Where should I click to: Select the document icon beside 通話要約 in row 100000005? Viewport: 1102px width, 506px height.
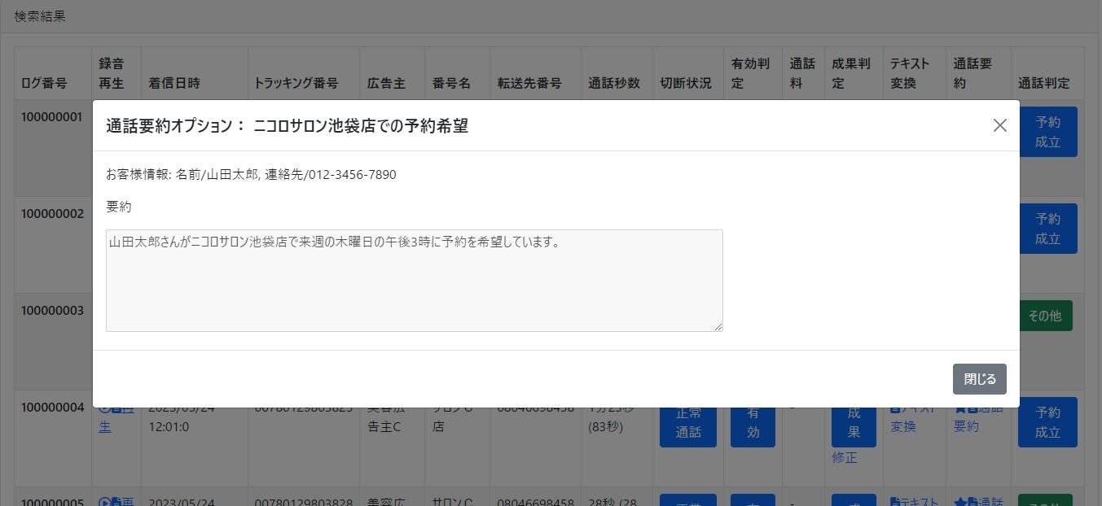pos(972,501)
